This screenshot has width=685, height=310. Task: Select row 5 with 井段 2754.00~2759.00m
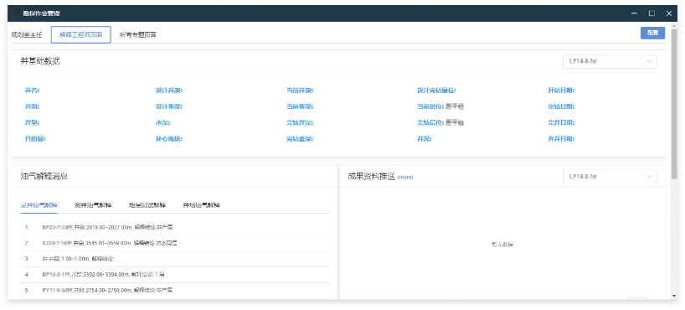point(175,291)
